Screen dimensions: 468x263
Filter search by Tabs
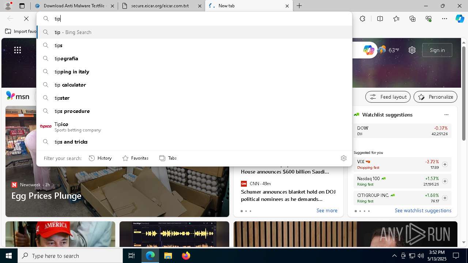(x=168, y=158)
